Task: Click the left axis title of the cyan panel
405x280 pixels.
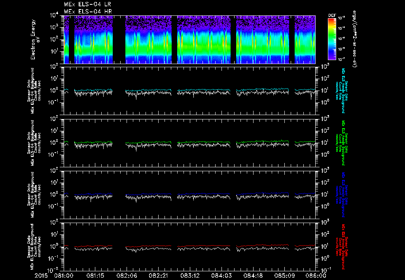Action: 34,91
